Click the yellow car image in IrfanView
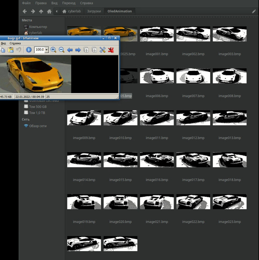 [36, 74]
